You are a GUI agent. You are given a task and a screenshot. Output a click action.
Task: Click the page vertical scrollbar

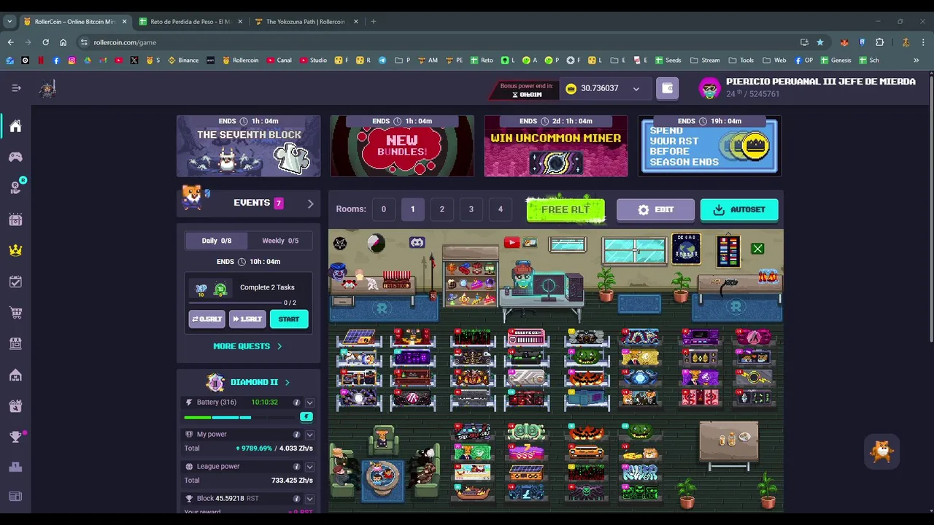930,208
